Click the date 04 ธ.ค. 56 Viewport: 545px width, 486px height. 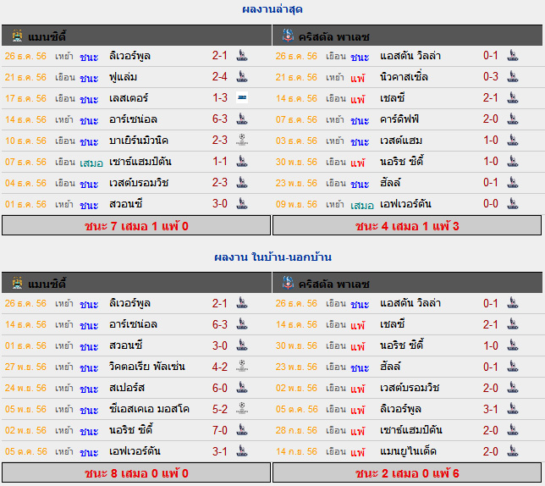point(25,183)
